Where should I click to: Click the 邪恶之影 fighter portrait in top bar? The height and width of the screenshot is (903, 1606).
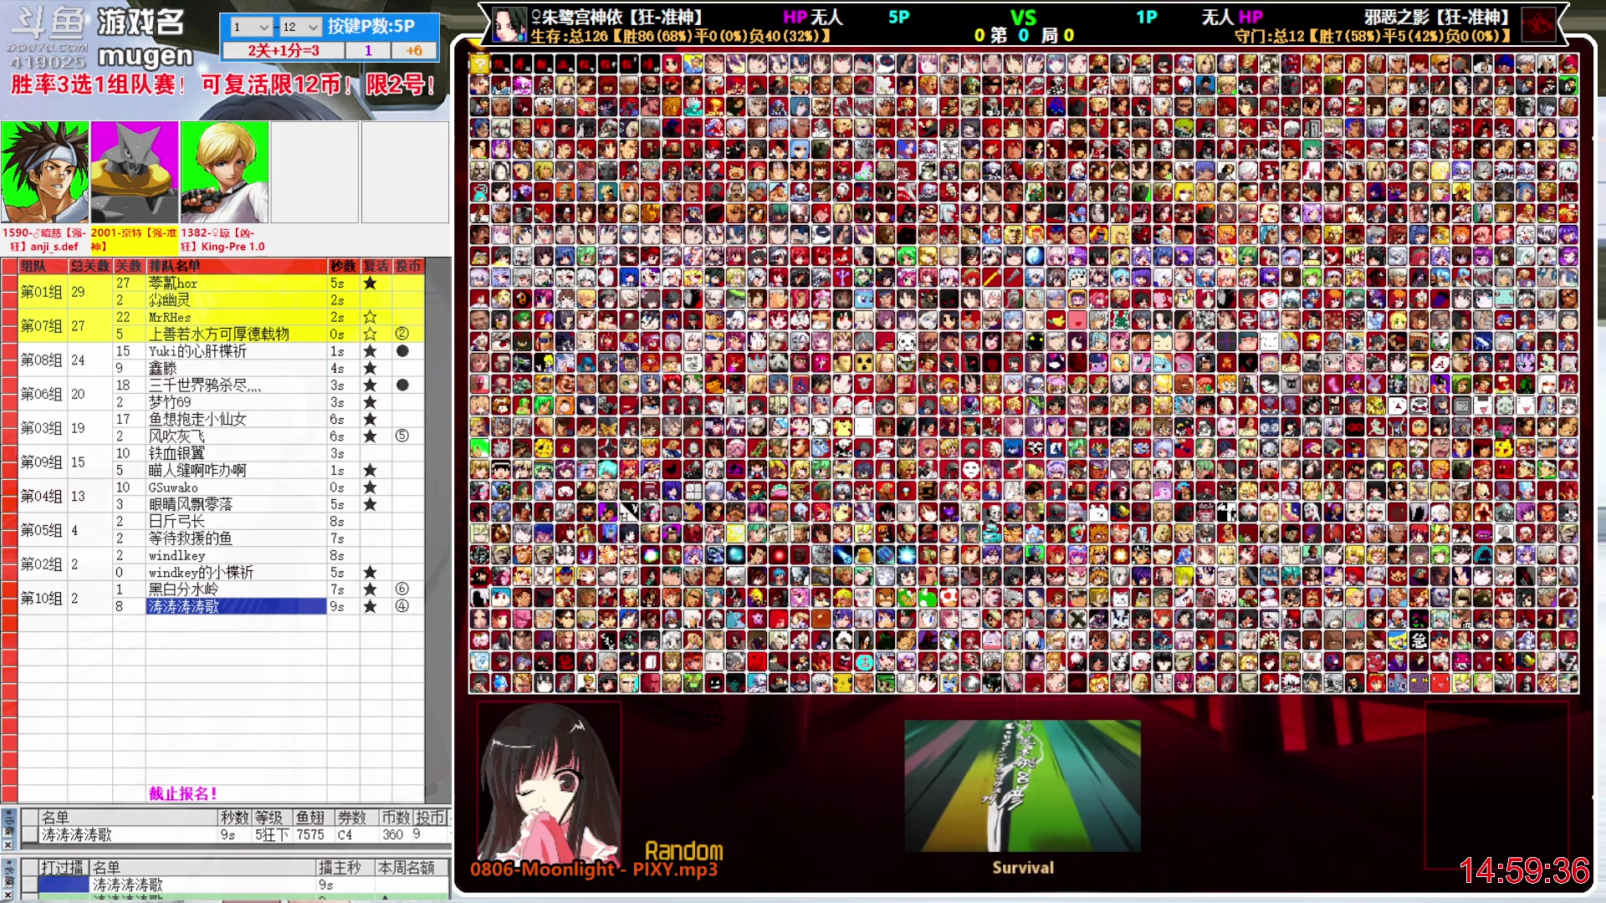(1537, 25)
